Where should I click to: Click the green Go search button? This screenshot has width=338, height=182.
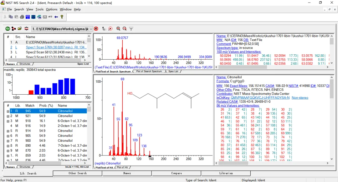pos(8,29)
